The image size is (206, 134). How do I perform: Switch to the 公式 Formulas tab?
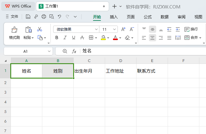[x=147, y=17]
